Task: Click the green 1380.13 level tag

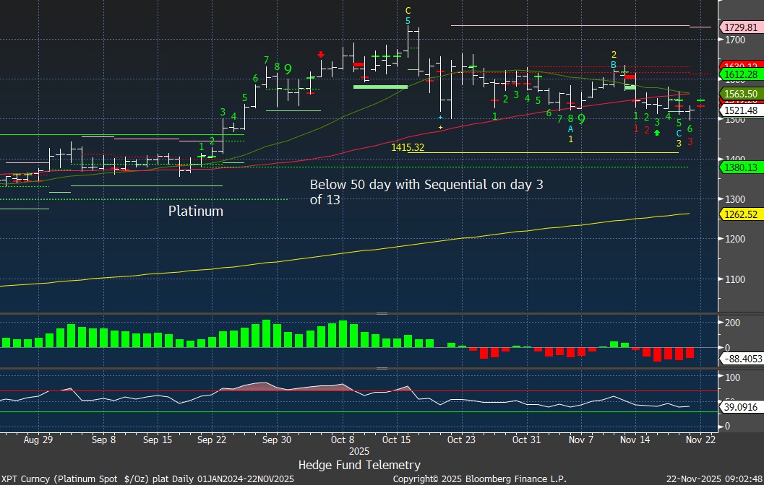Action: (741, 167)
